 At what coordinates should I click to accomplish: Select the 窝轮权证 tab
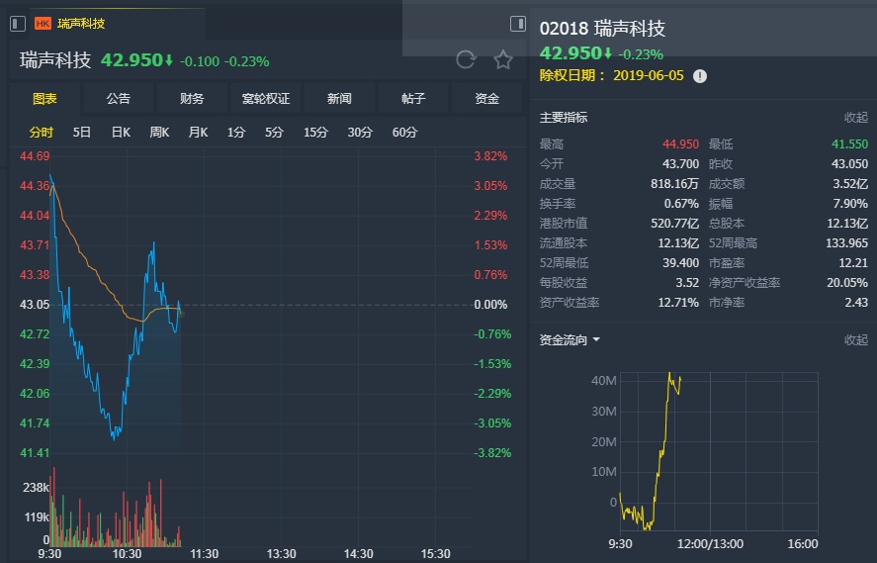click(266, 99)
